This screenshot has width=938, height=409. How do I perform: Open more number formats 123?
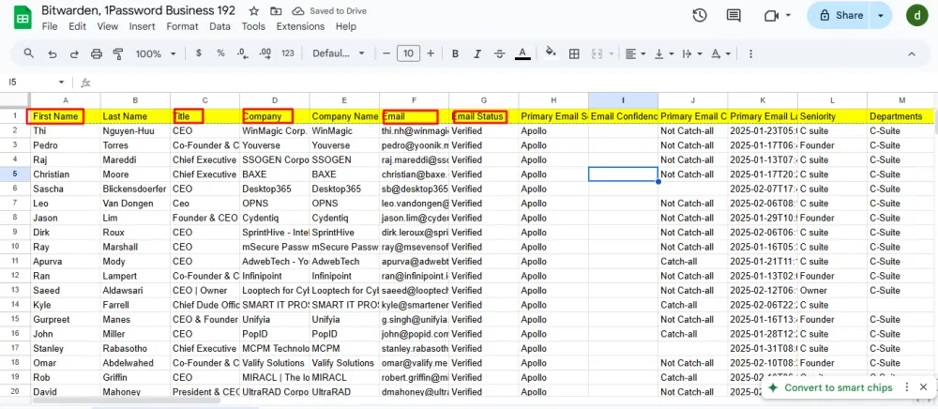coord(288,53)
